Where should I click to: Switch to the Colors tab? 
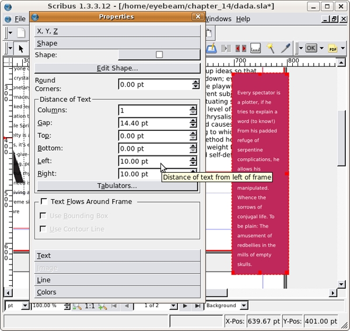point(117,292)
